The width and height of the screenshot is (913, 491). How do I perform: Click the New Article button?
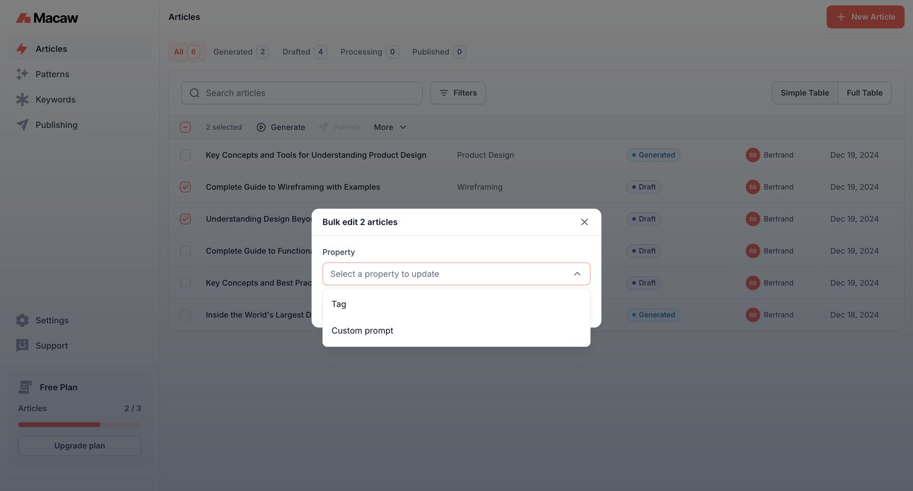[x=865, y=17]
